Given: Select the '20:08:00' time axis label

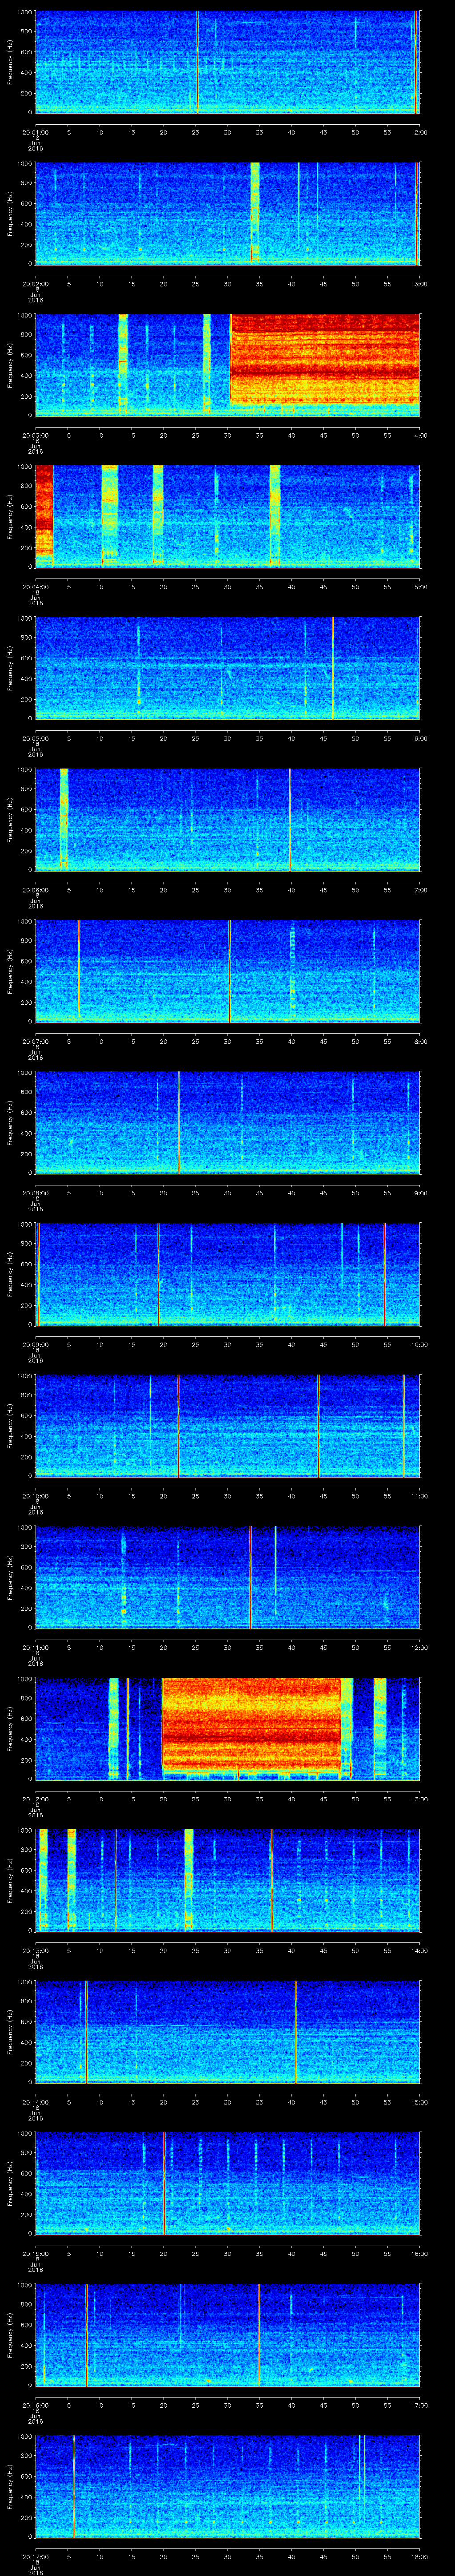Looking at the screenshot, I should pyautogui.click(x=35, y=1192).
